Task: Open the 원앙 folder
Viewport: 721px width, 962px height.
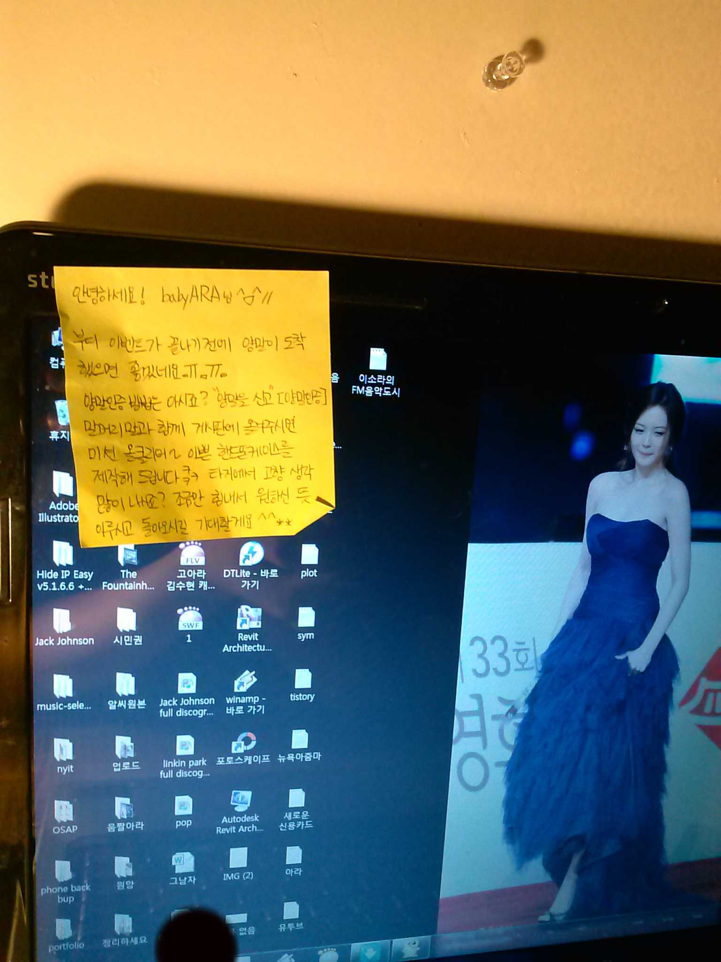Action: (x=124, y=873)
